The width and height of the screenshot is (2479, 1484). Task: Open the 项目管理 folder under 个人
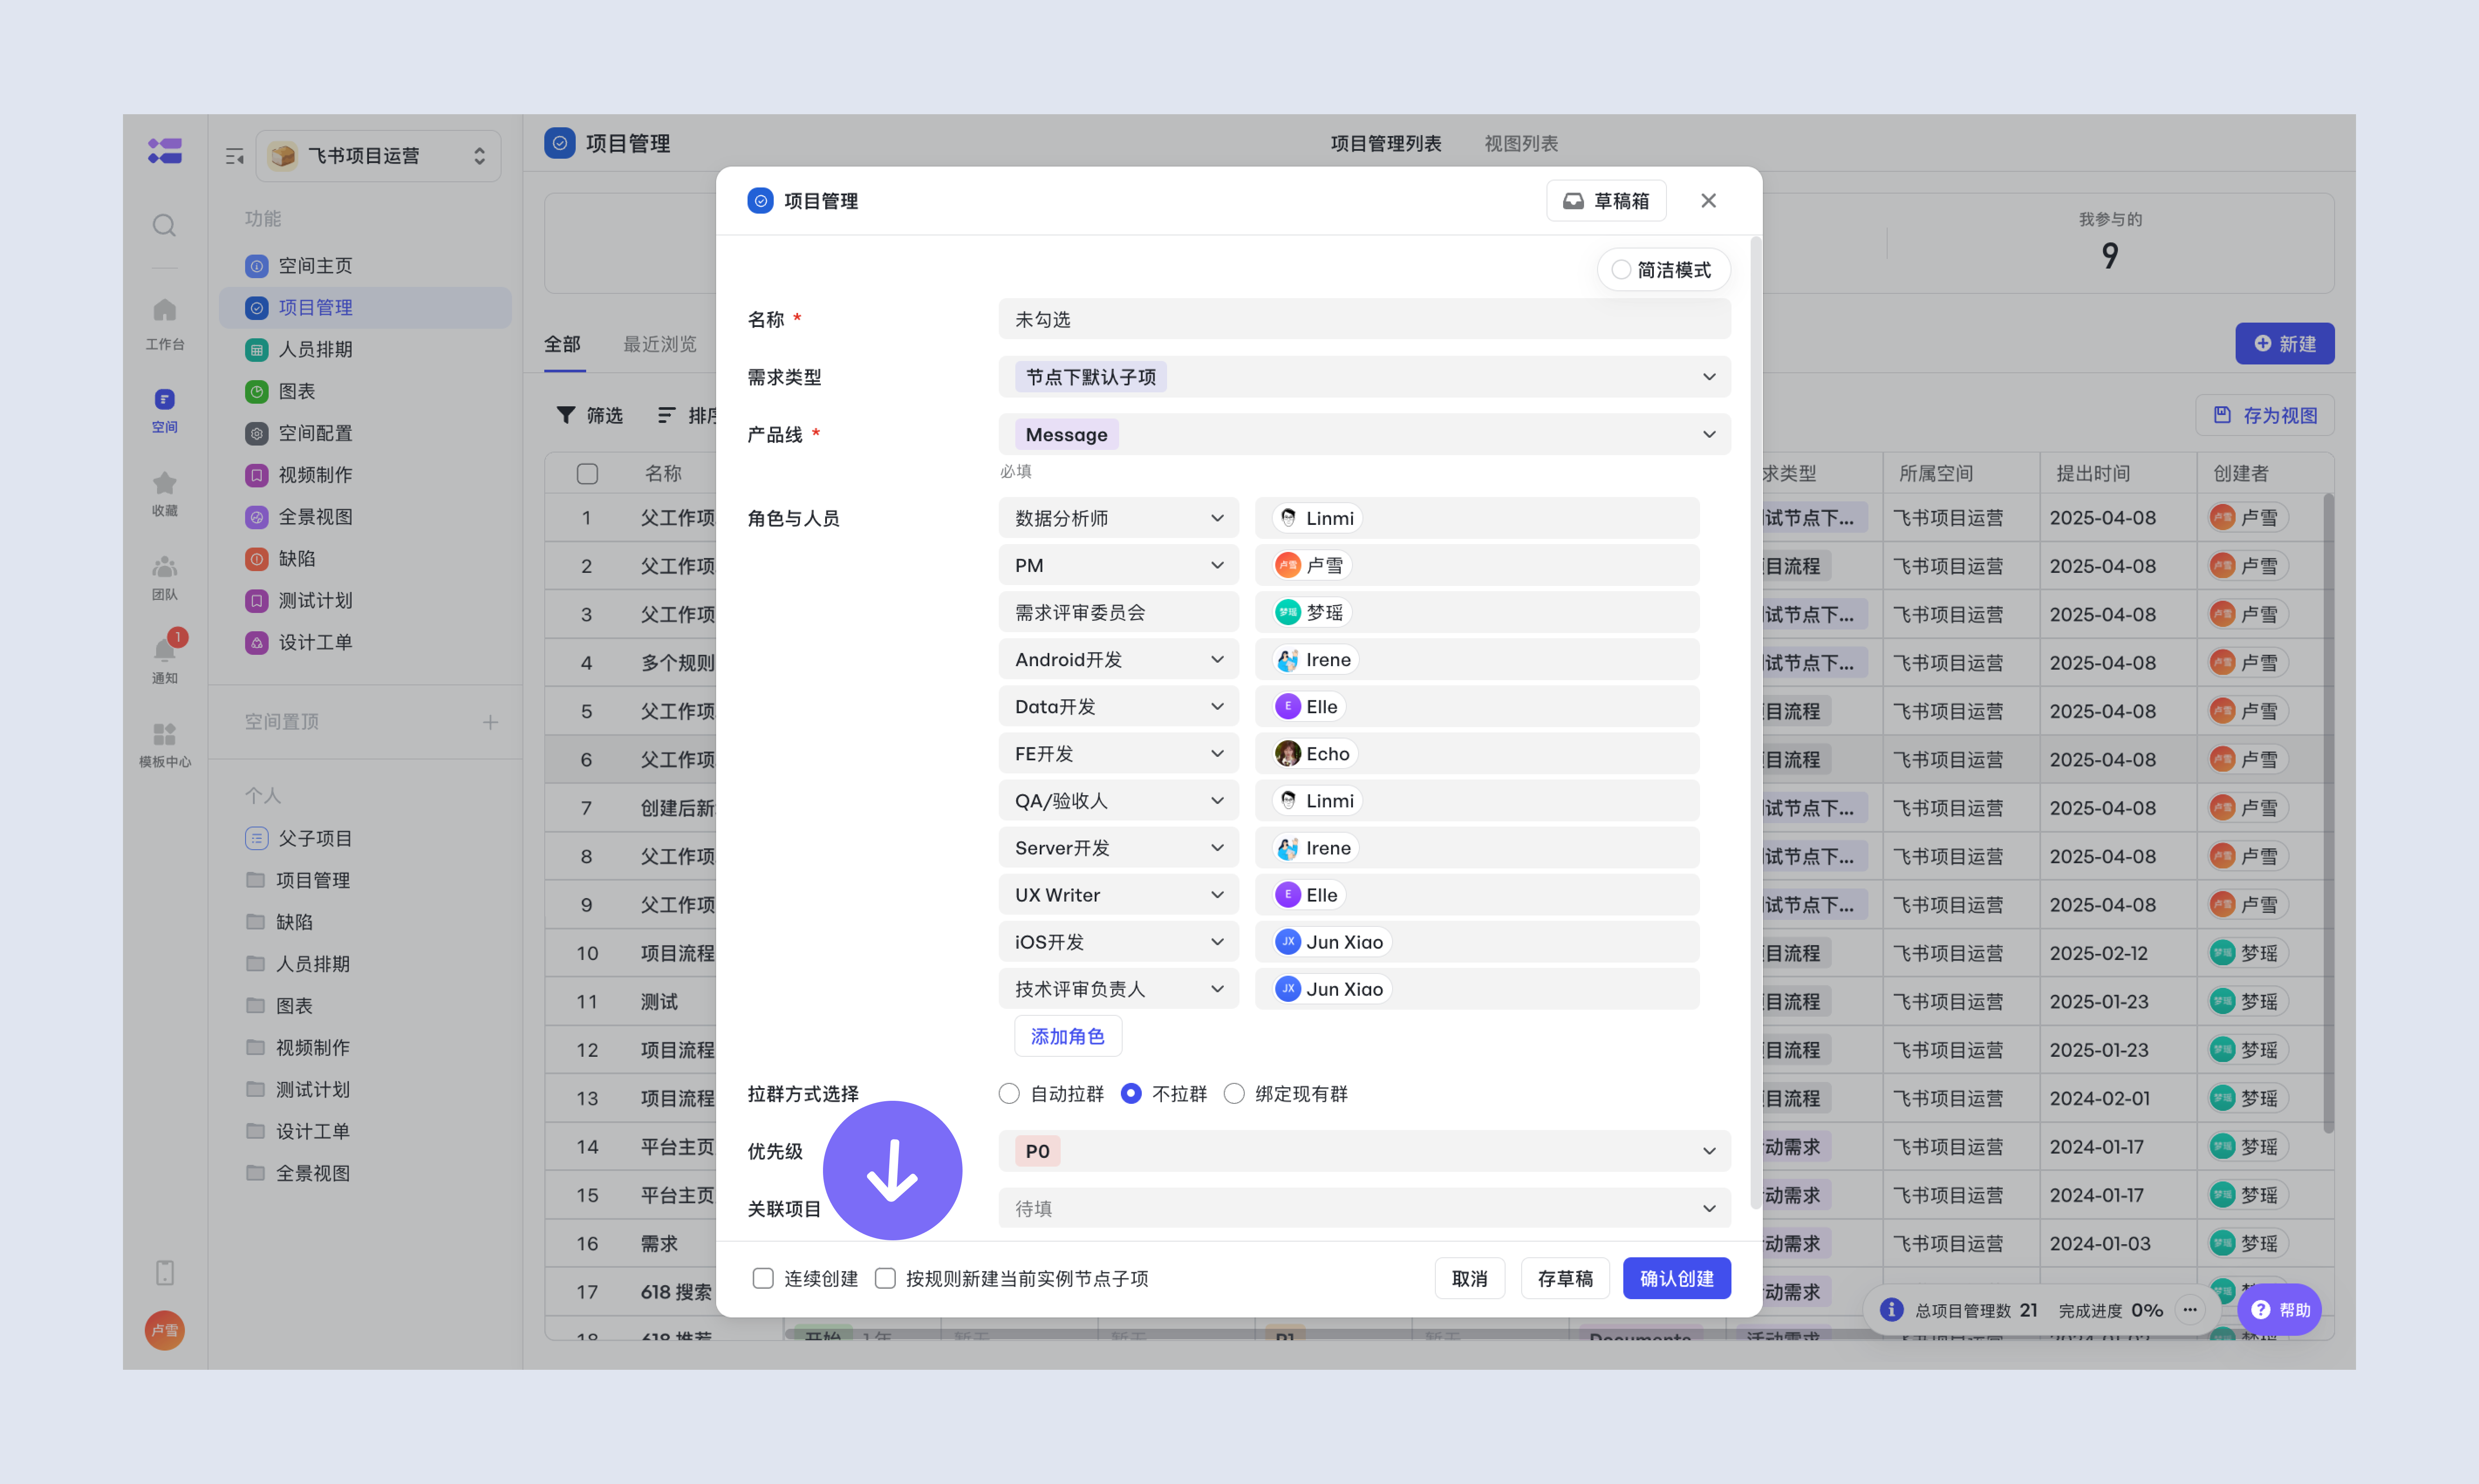(365, 880)
